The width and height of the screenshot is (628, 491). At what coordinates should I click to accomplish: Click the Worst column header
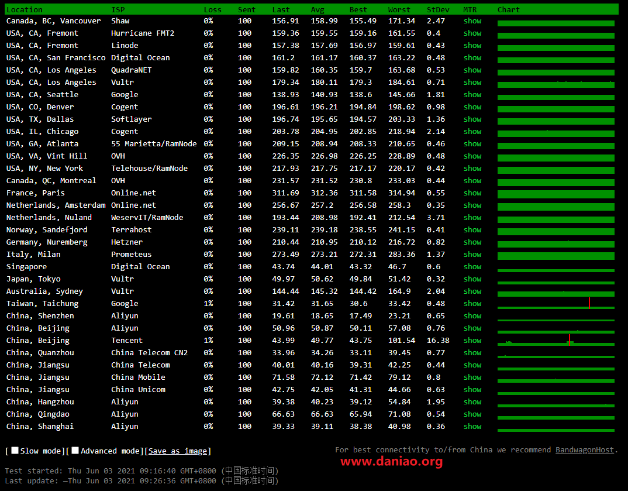tap(399, 9)
